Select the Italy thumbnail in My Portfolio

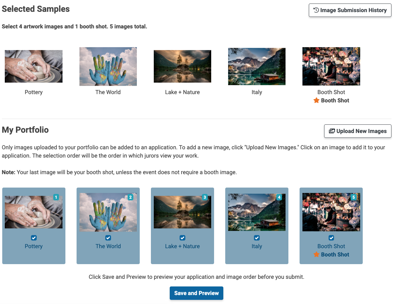pyautogui.click(x=257, y=212)
